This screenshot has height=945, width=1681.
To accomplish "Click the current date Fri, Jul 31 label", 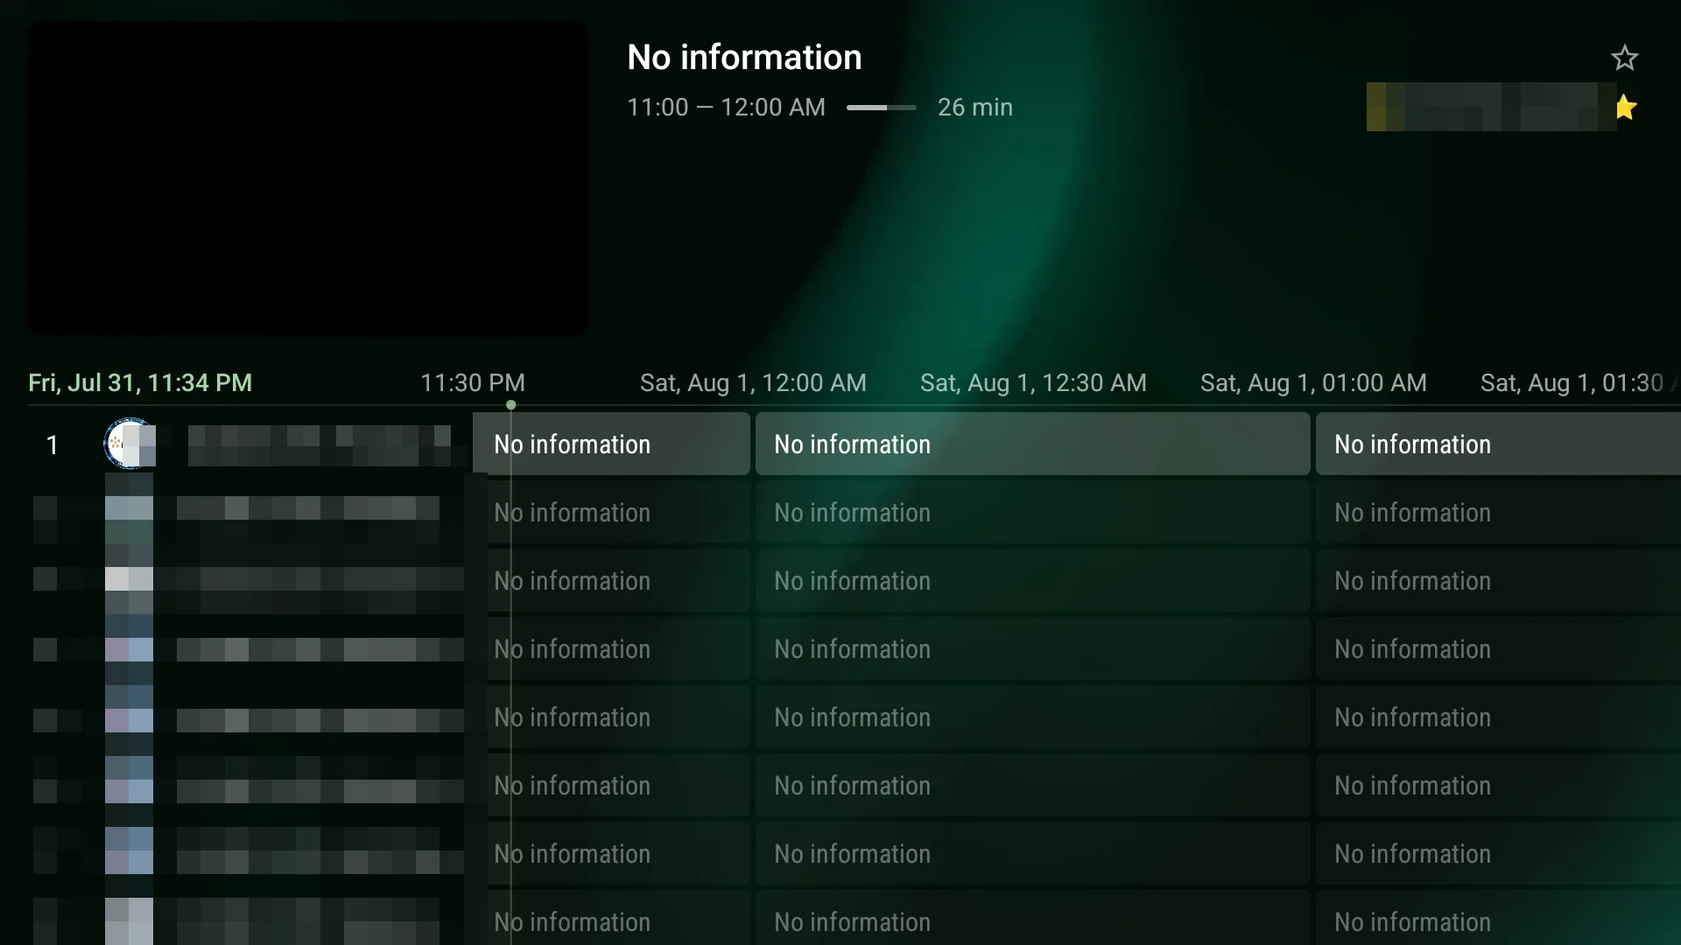I will (140, 382).
